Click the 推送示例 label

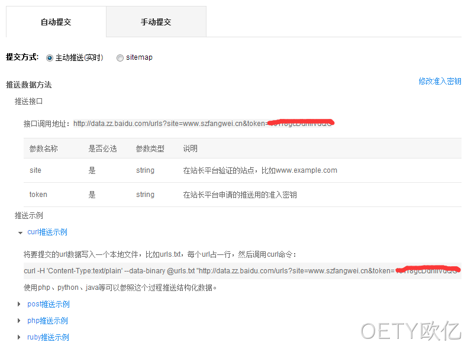click(x=29, y=216)
